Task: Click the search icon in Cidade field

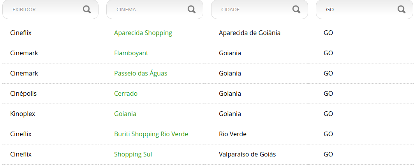Action: tap(296, 9)
